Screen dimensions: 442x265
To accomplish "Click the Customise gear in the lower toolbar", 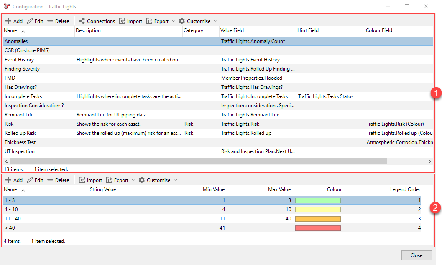I will pyautogui.click(x=142, y=180).
